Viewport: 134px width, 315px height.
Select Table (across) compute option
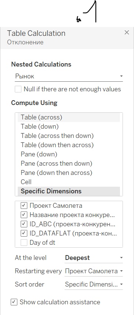click(69, 117)
